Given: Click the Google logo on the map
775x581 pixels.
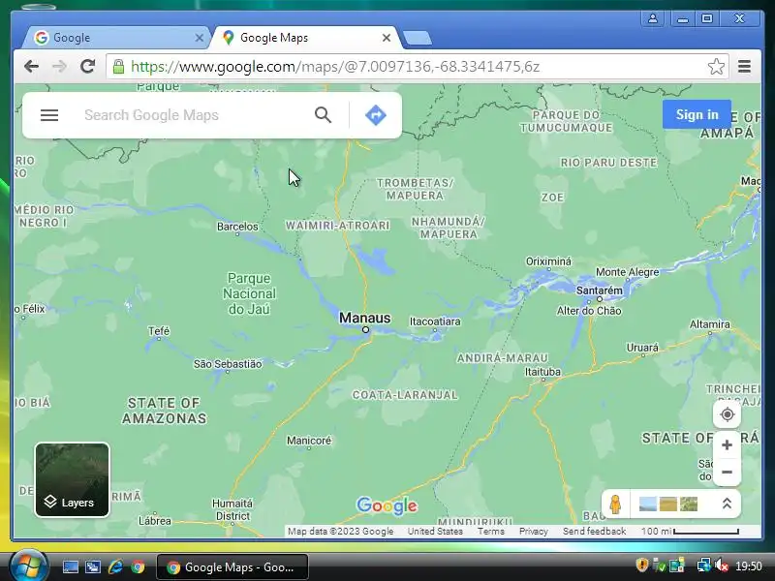Looking at the screenshot, I should click(x=387, y=505).
